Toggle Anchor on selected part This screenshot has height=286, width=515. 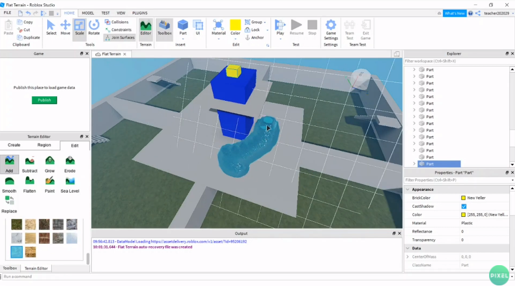[254, 37]
